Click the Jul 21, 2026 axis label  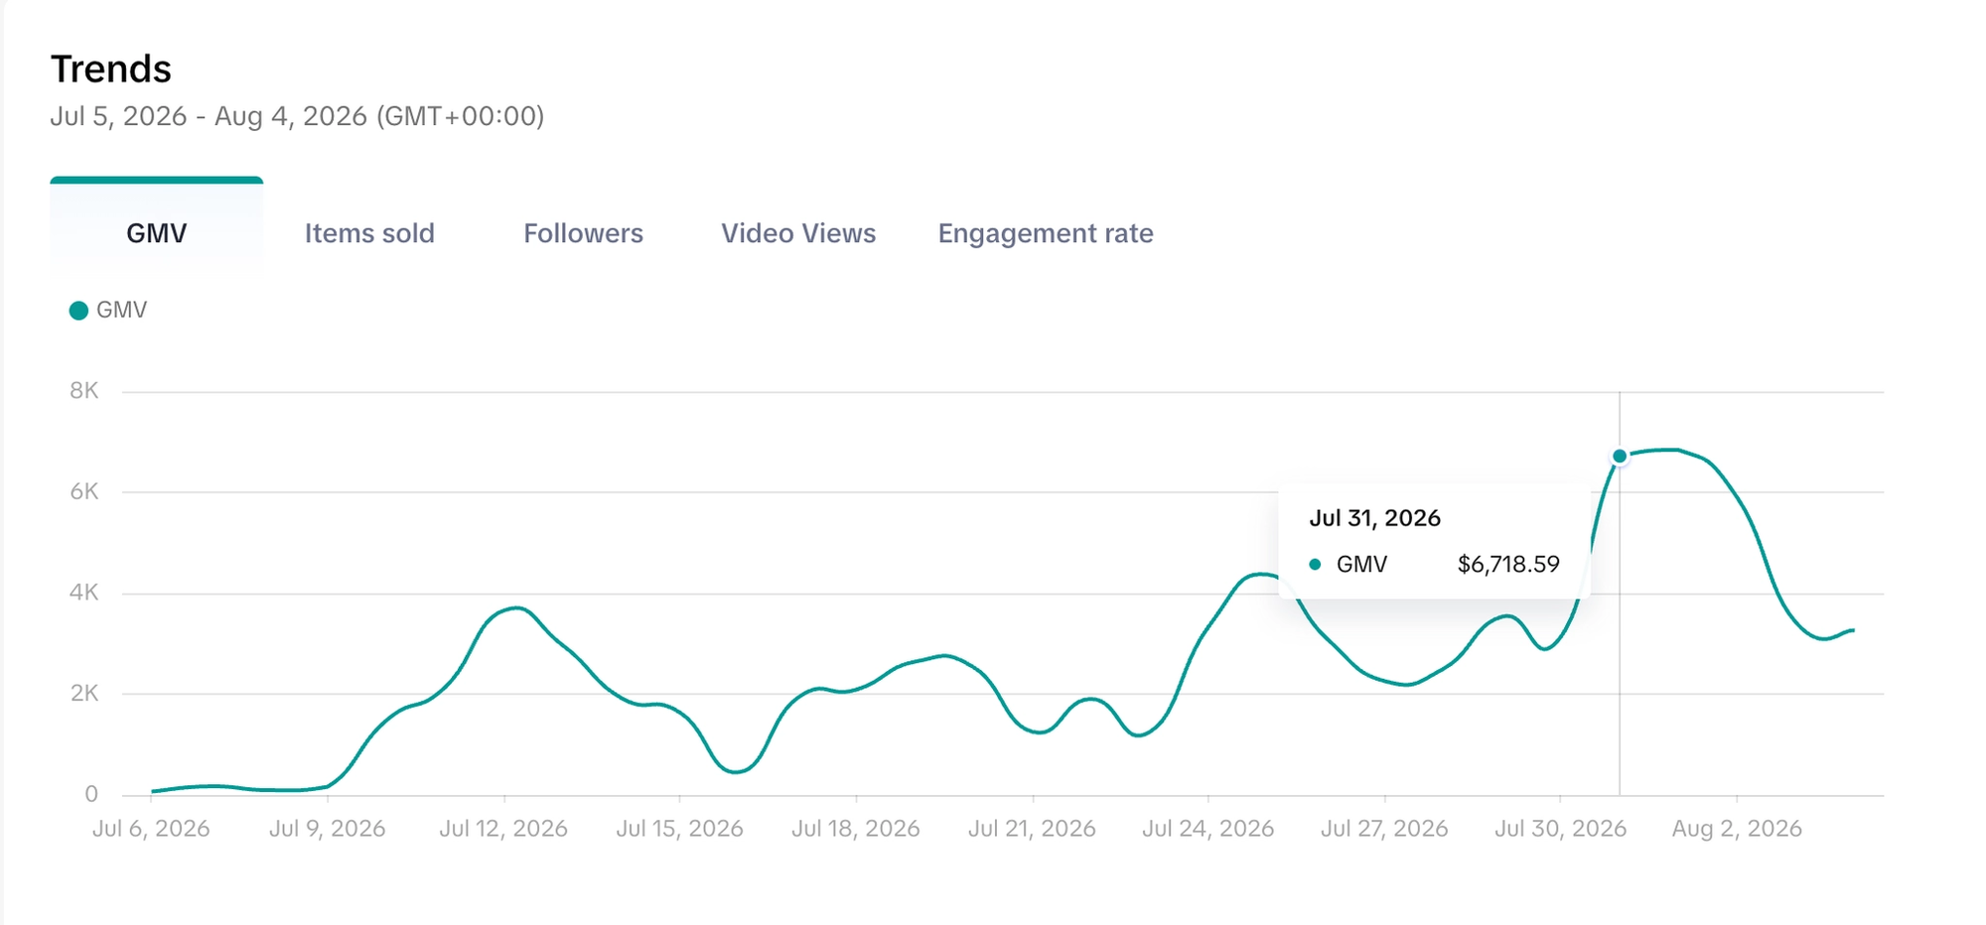tap(1033, 829)
